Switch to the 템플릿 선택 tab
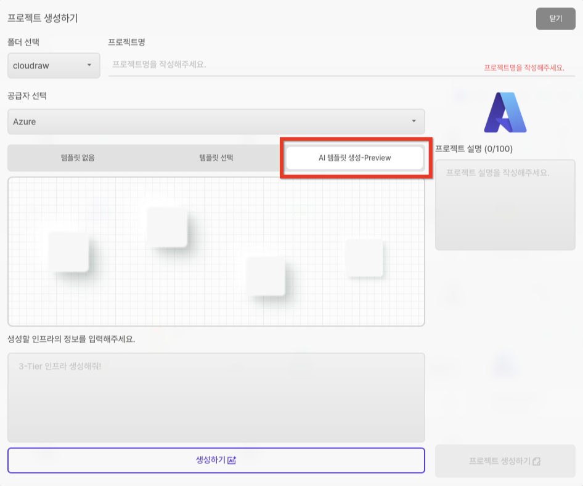Image resolution: width=583 pixels, height=486 pixels. click(216, 158)
